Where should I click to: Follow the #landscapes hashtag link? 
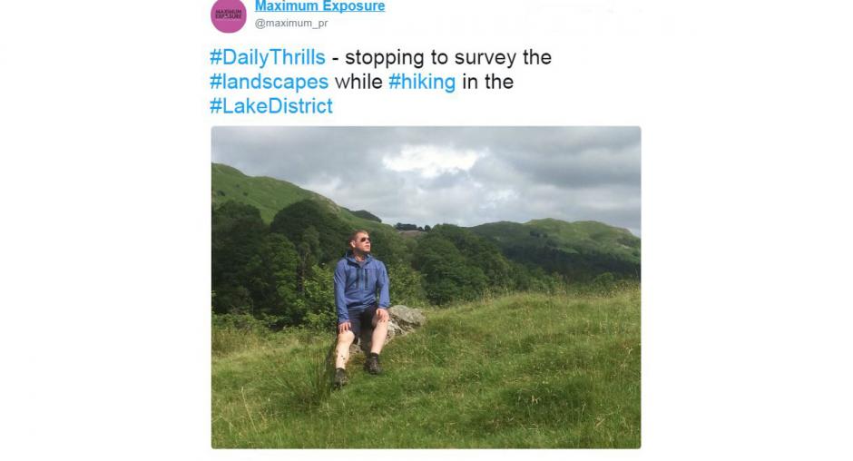pos(269,82)
